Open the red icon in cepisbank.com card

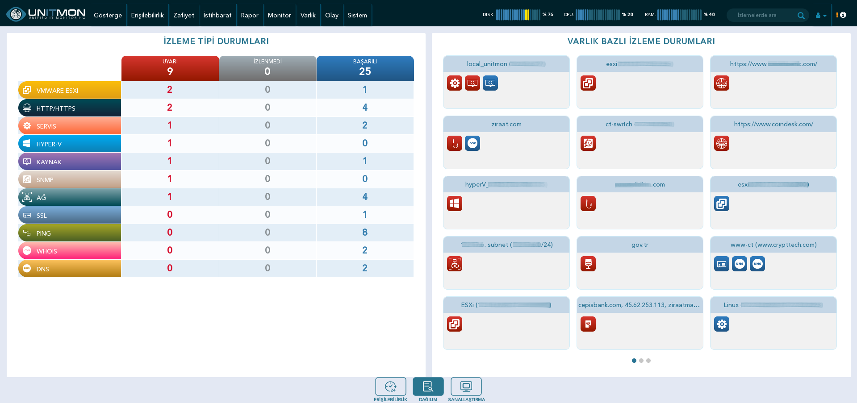588,324
